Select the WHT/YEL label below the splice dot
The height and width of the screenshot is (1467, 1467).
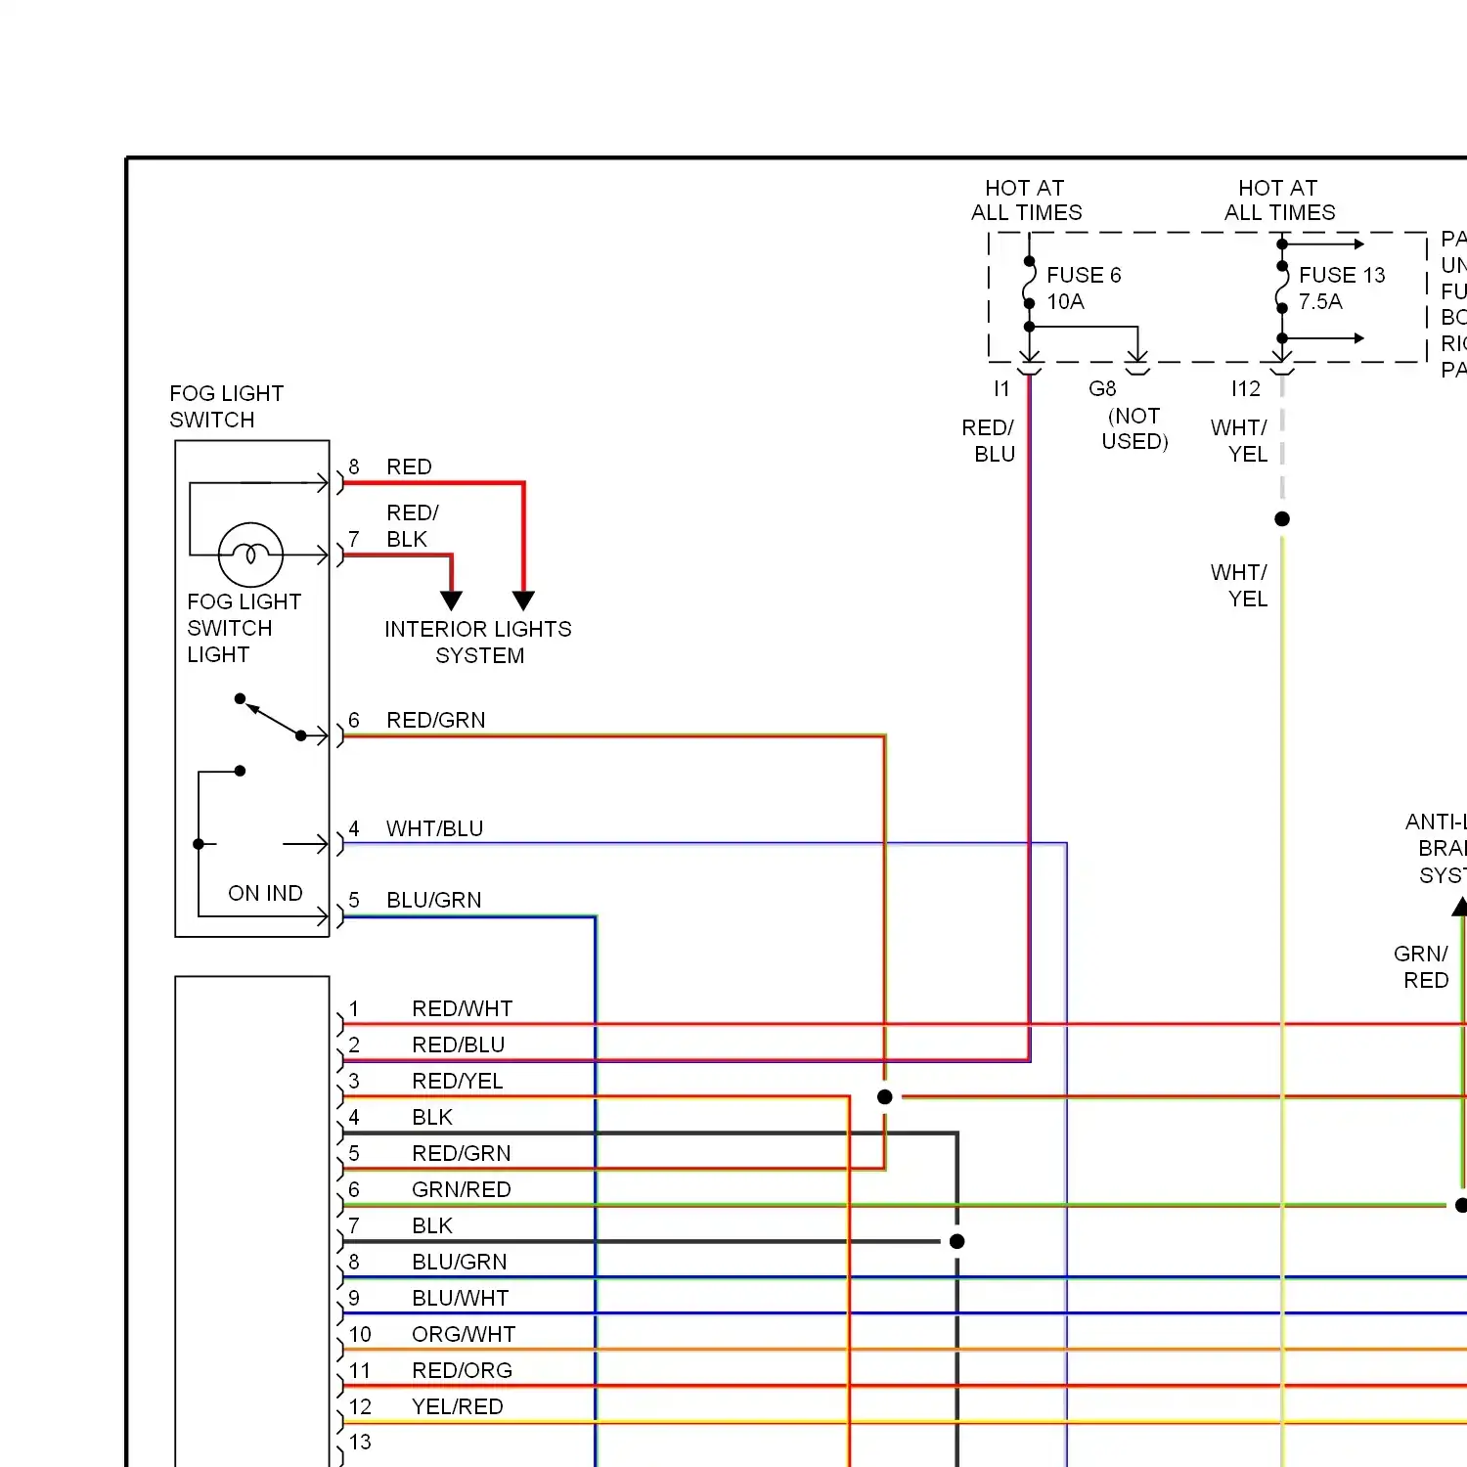[x=1238, y=585]
